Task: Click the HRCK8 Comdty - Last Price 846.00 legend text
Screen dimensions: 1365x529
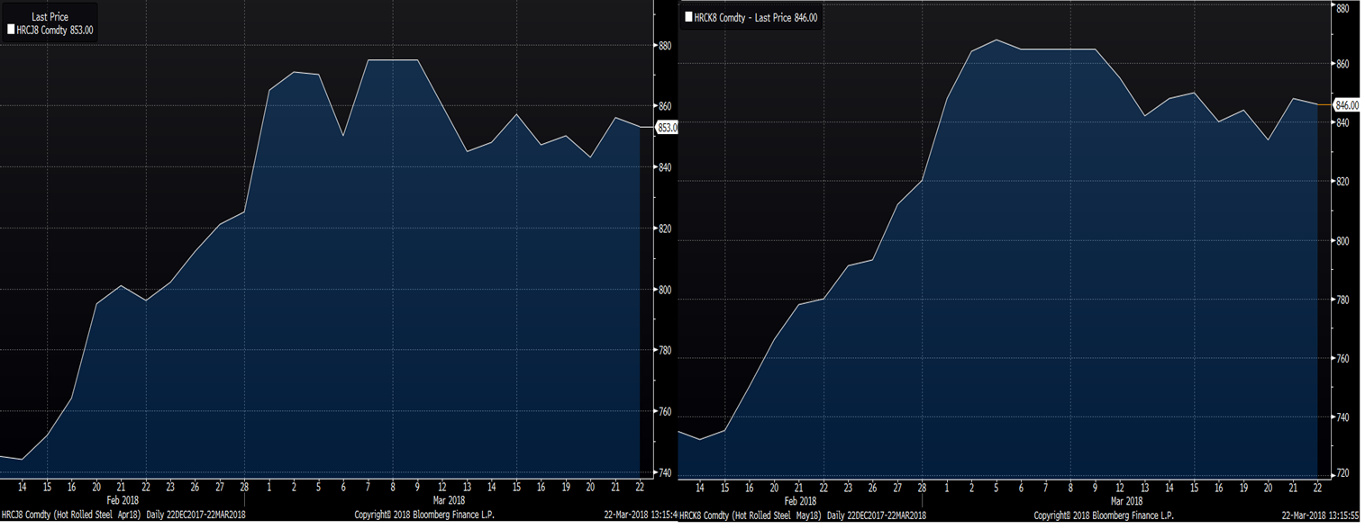Action: 755,17
